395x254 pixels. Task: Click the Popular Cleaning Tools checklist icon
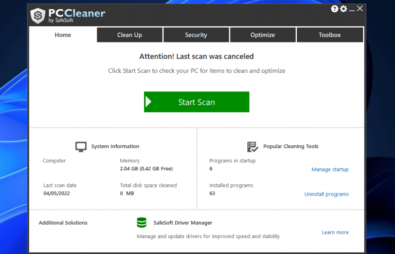[x=253, y=147]
